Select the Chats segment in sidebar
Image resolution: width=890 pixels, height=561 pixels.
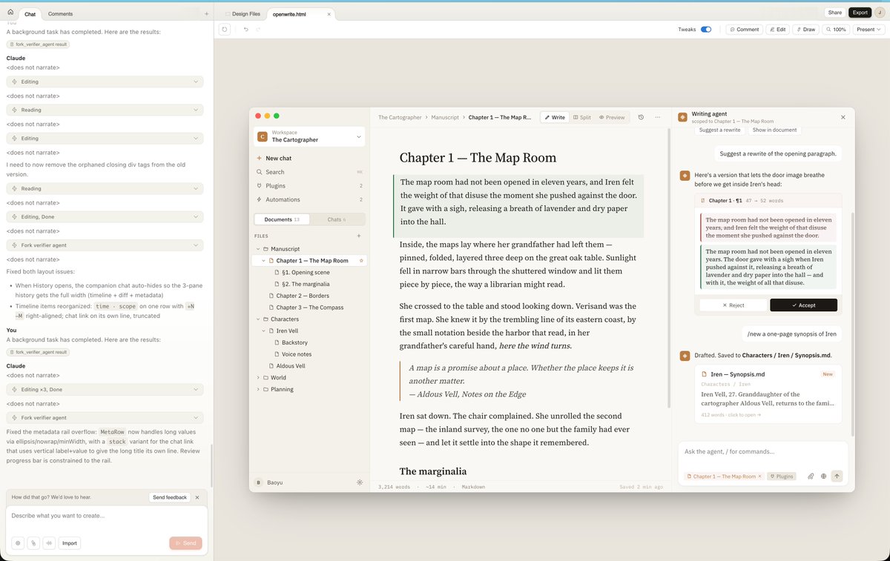tap(337, 219)
